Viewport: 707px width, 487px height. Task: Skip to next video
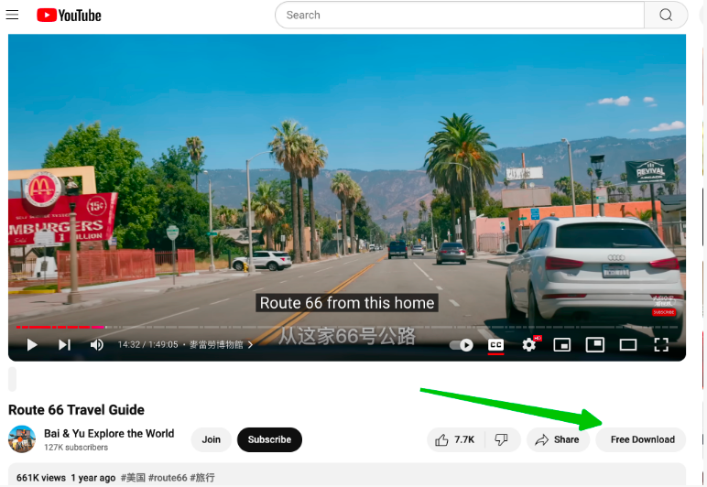(x=64, y=345)
